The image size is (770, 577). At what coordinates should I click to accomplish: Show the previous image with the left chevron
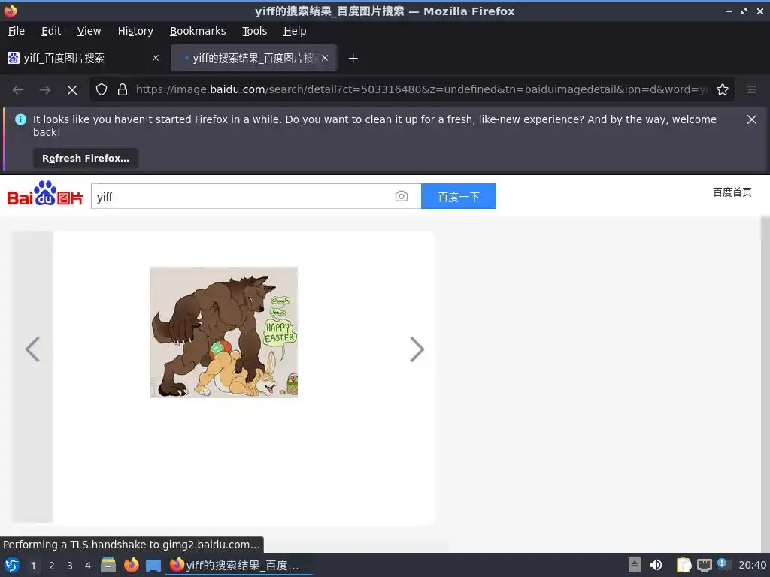click(x=32, y=349)
